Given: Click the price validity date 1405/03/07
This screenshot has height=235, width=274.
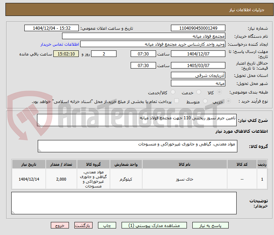Looking at the screenshot, I should (198, 66).
